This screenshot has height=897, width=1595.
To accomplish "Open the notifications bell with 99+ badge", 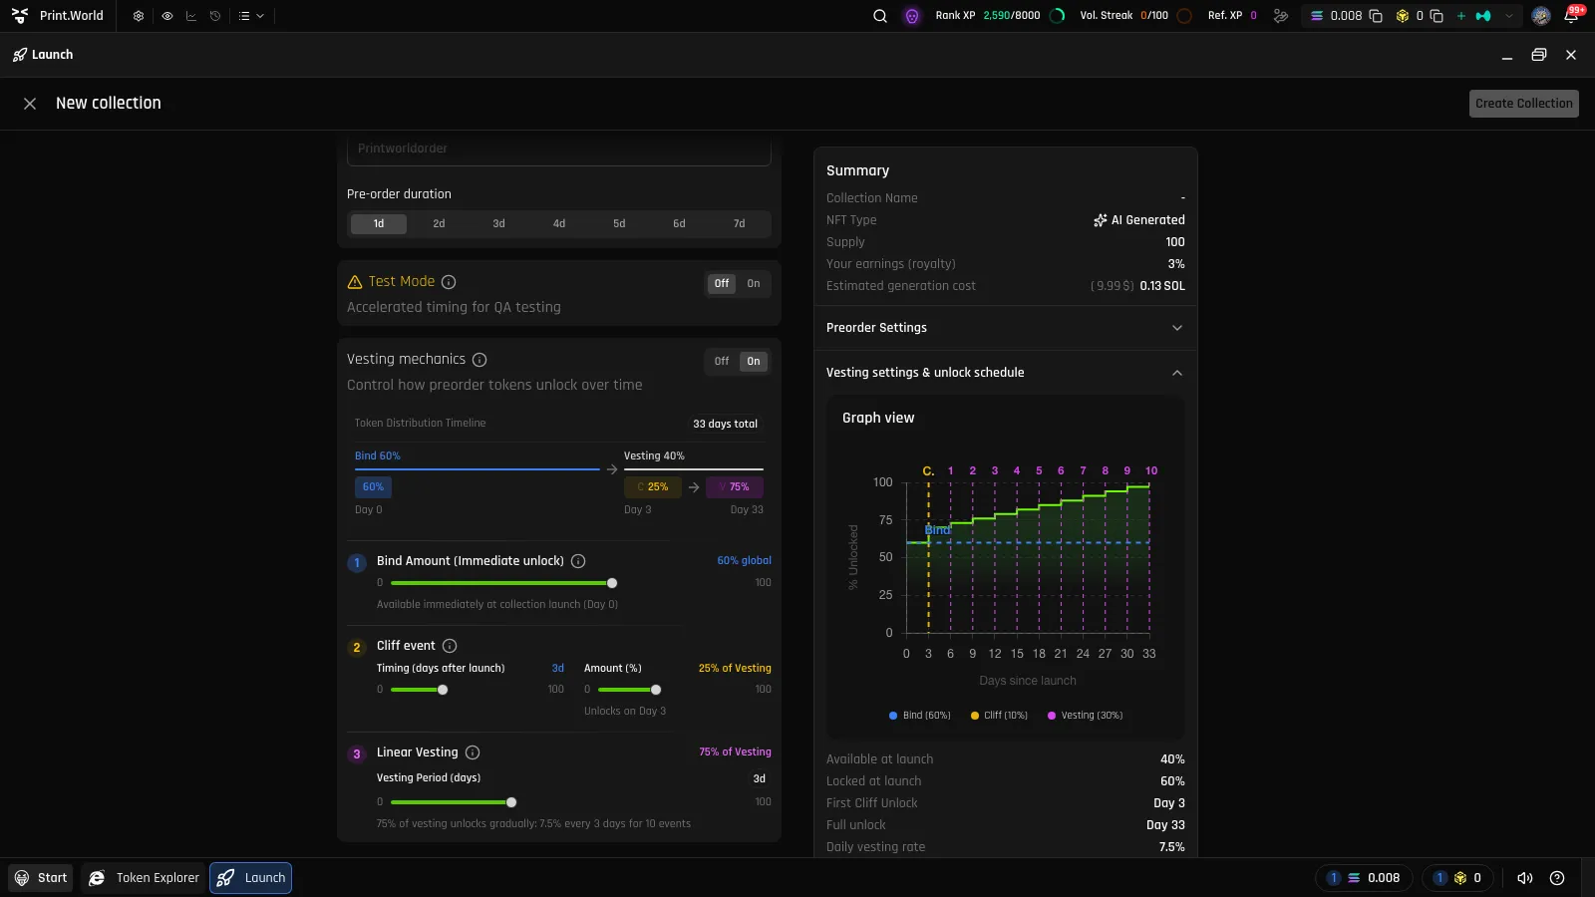I will pyautogui.click(x=1572, y=15).
